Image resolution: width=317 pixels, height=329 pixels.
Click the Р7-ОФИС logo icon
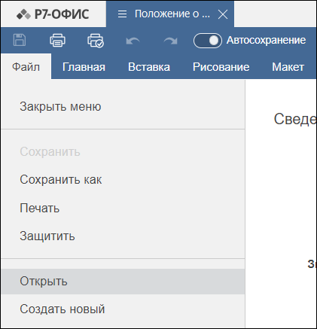pos(23,14)
